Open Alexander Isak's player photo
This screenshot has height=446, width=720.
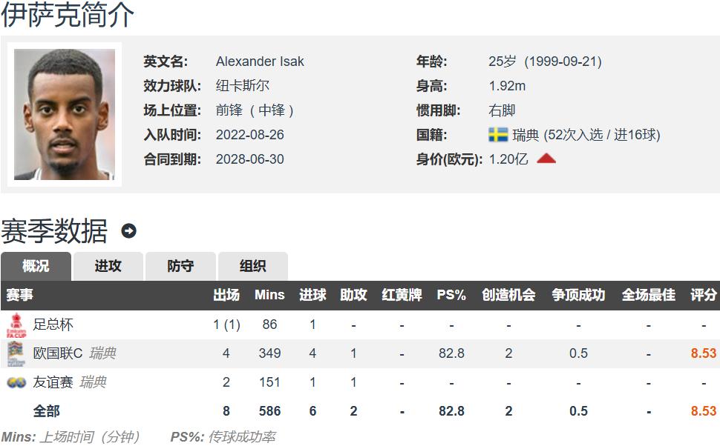65,114
